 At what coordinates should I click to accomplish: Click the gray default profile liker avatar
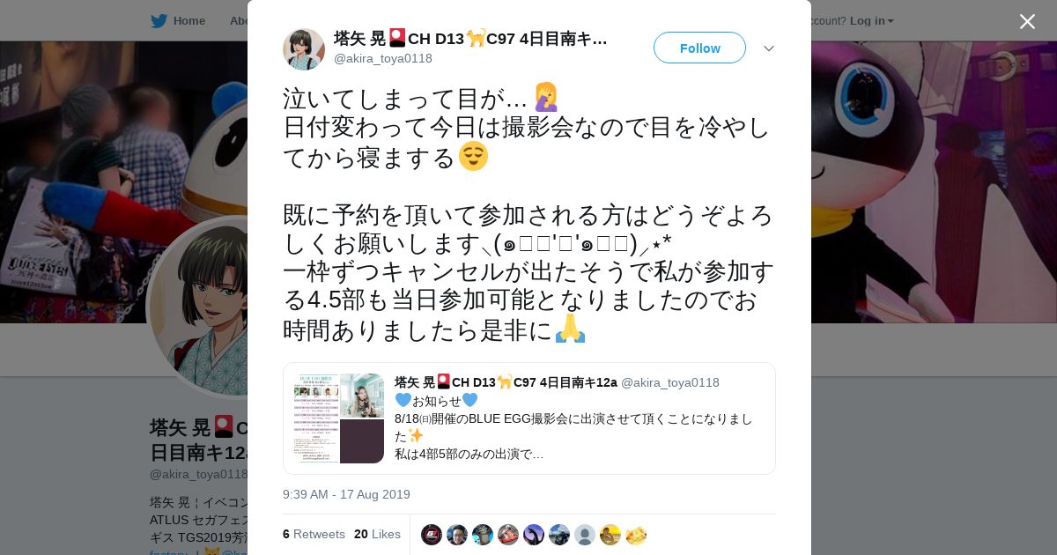click(x=585, y=535)
